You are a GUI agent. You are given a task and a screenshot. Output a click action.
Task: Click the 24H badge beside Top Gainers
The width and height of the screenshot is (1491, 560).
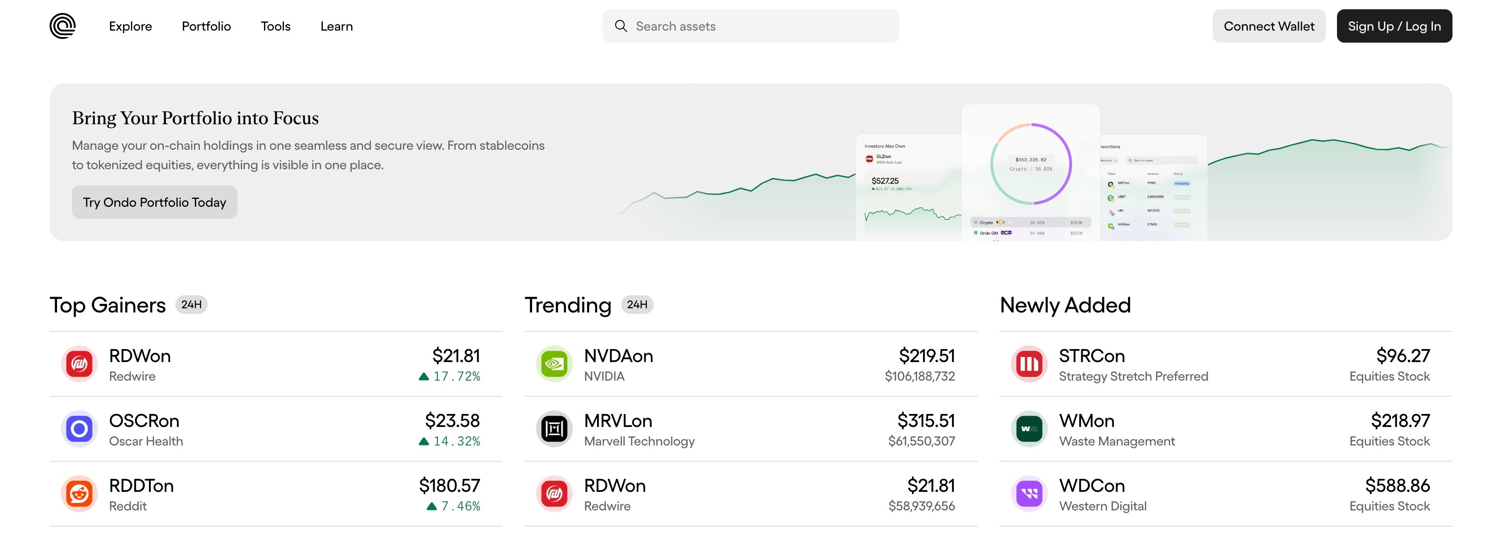[x=191, y=304]
